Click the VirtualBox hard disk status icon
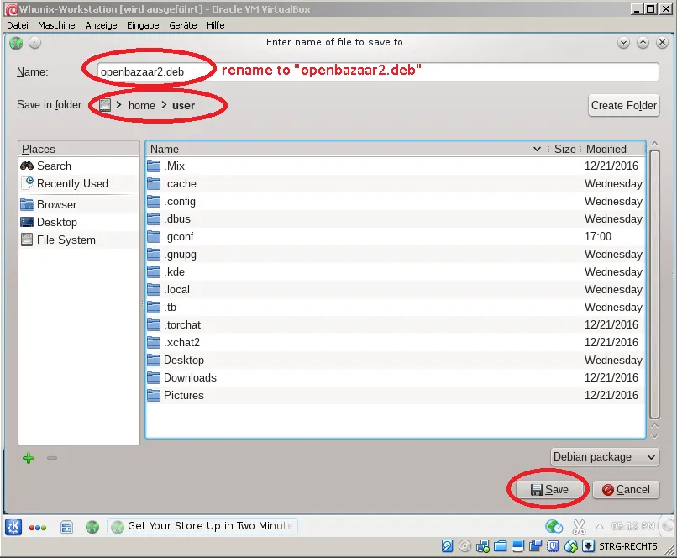This screenshot has height=558, width=677. 448,546
